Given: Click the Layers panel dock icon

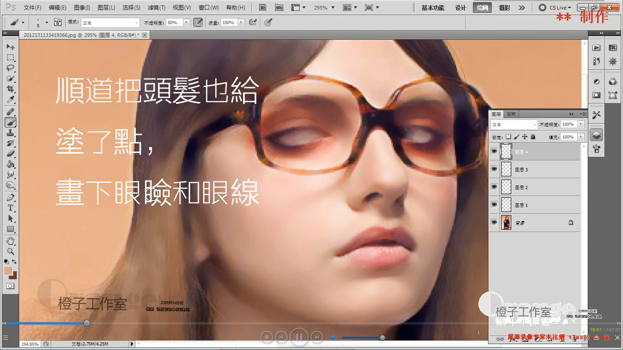Looking at the screenshot, I should click(x=597, y=135).
